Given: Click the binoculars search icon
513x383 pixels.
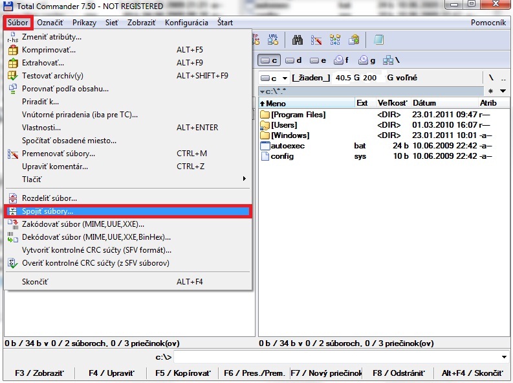Looking at the screenshot, I should [298, 40].
